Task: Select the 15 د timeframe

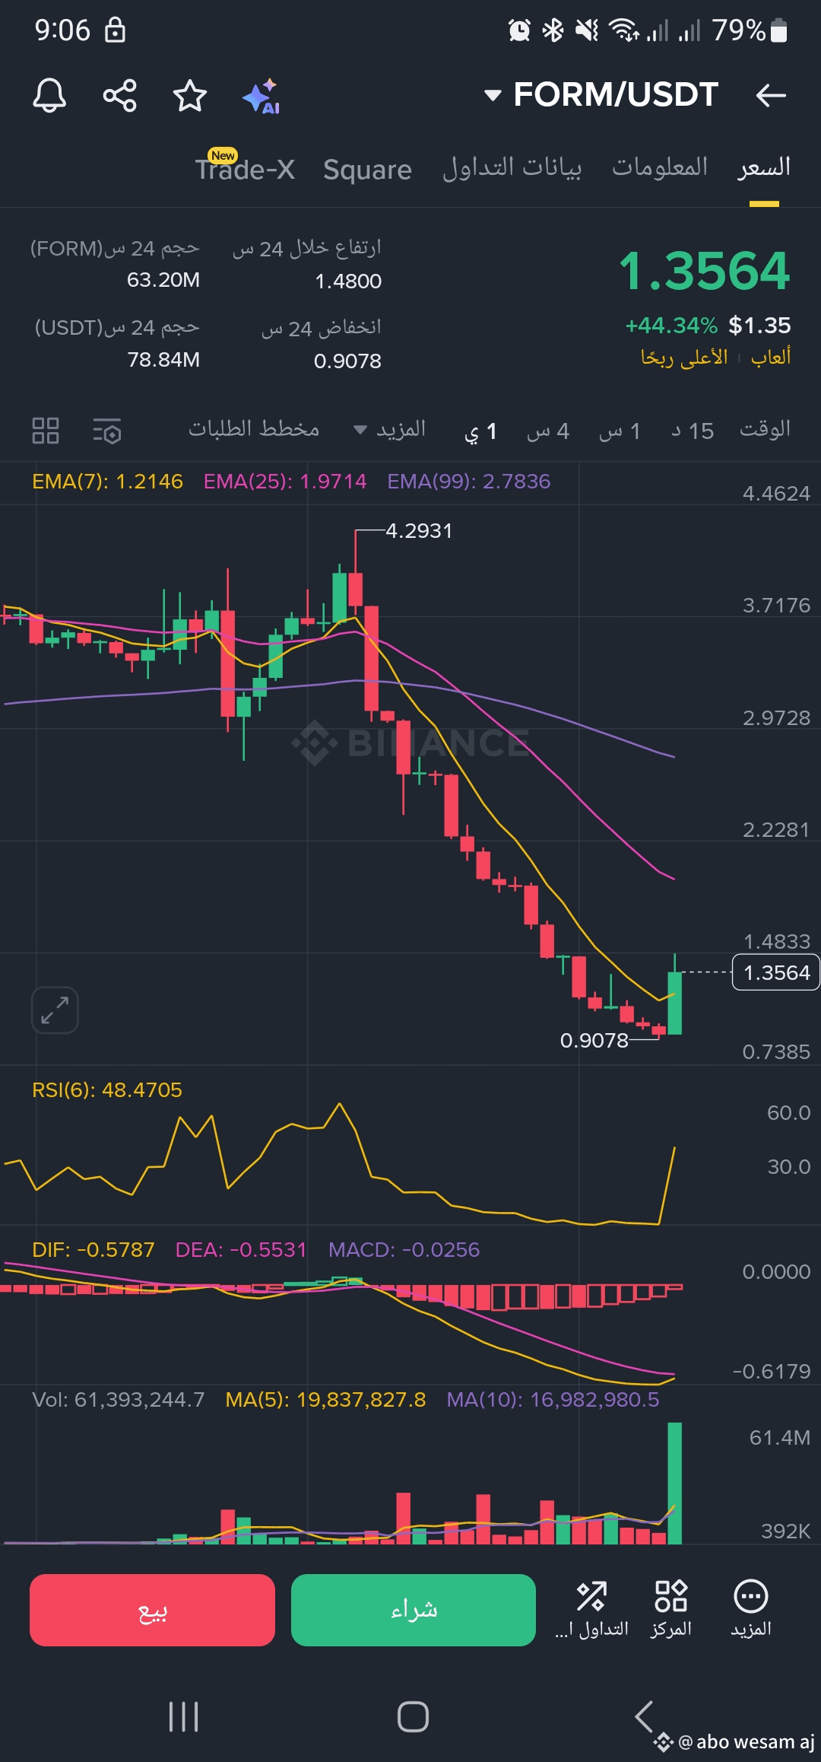Action: (x=693, y=431)
